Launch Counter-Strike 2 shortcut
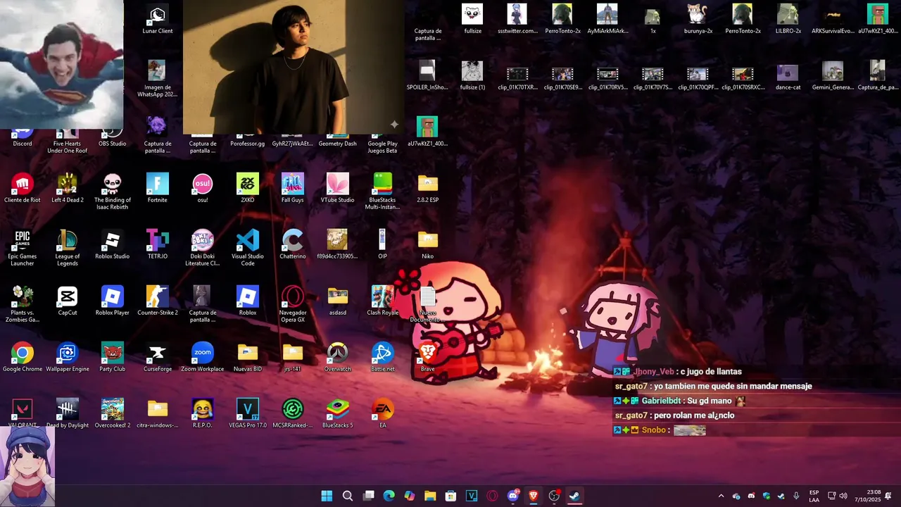The image size is (901, 507). click(x=158, y=301)
